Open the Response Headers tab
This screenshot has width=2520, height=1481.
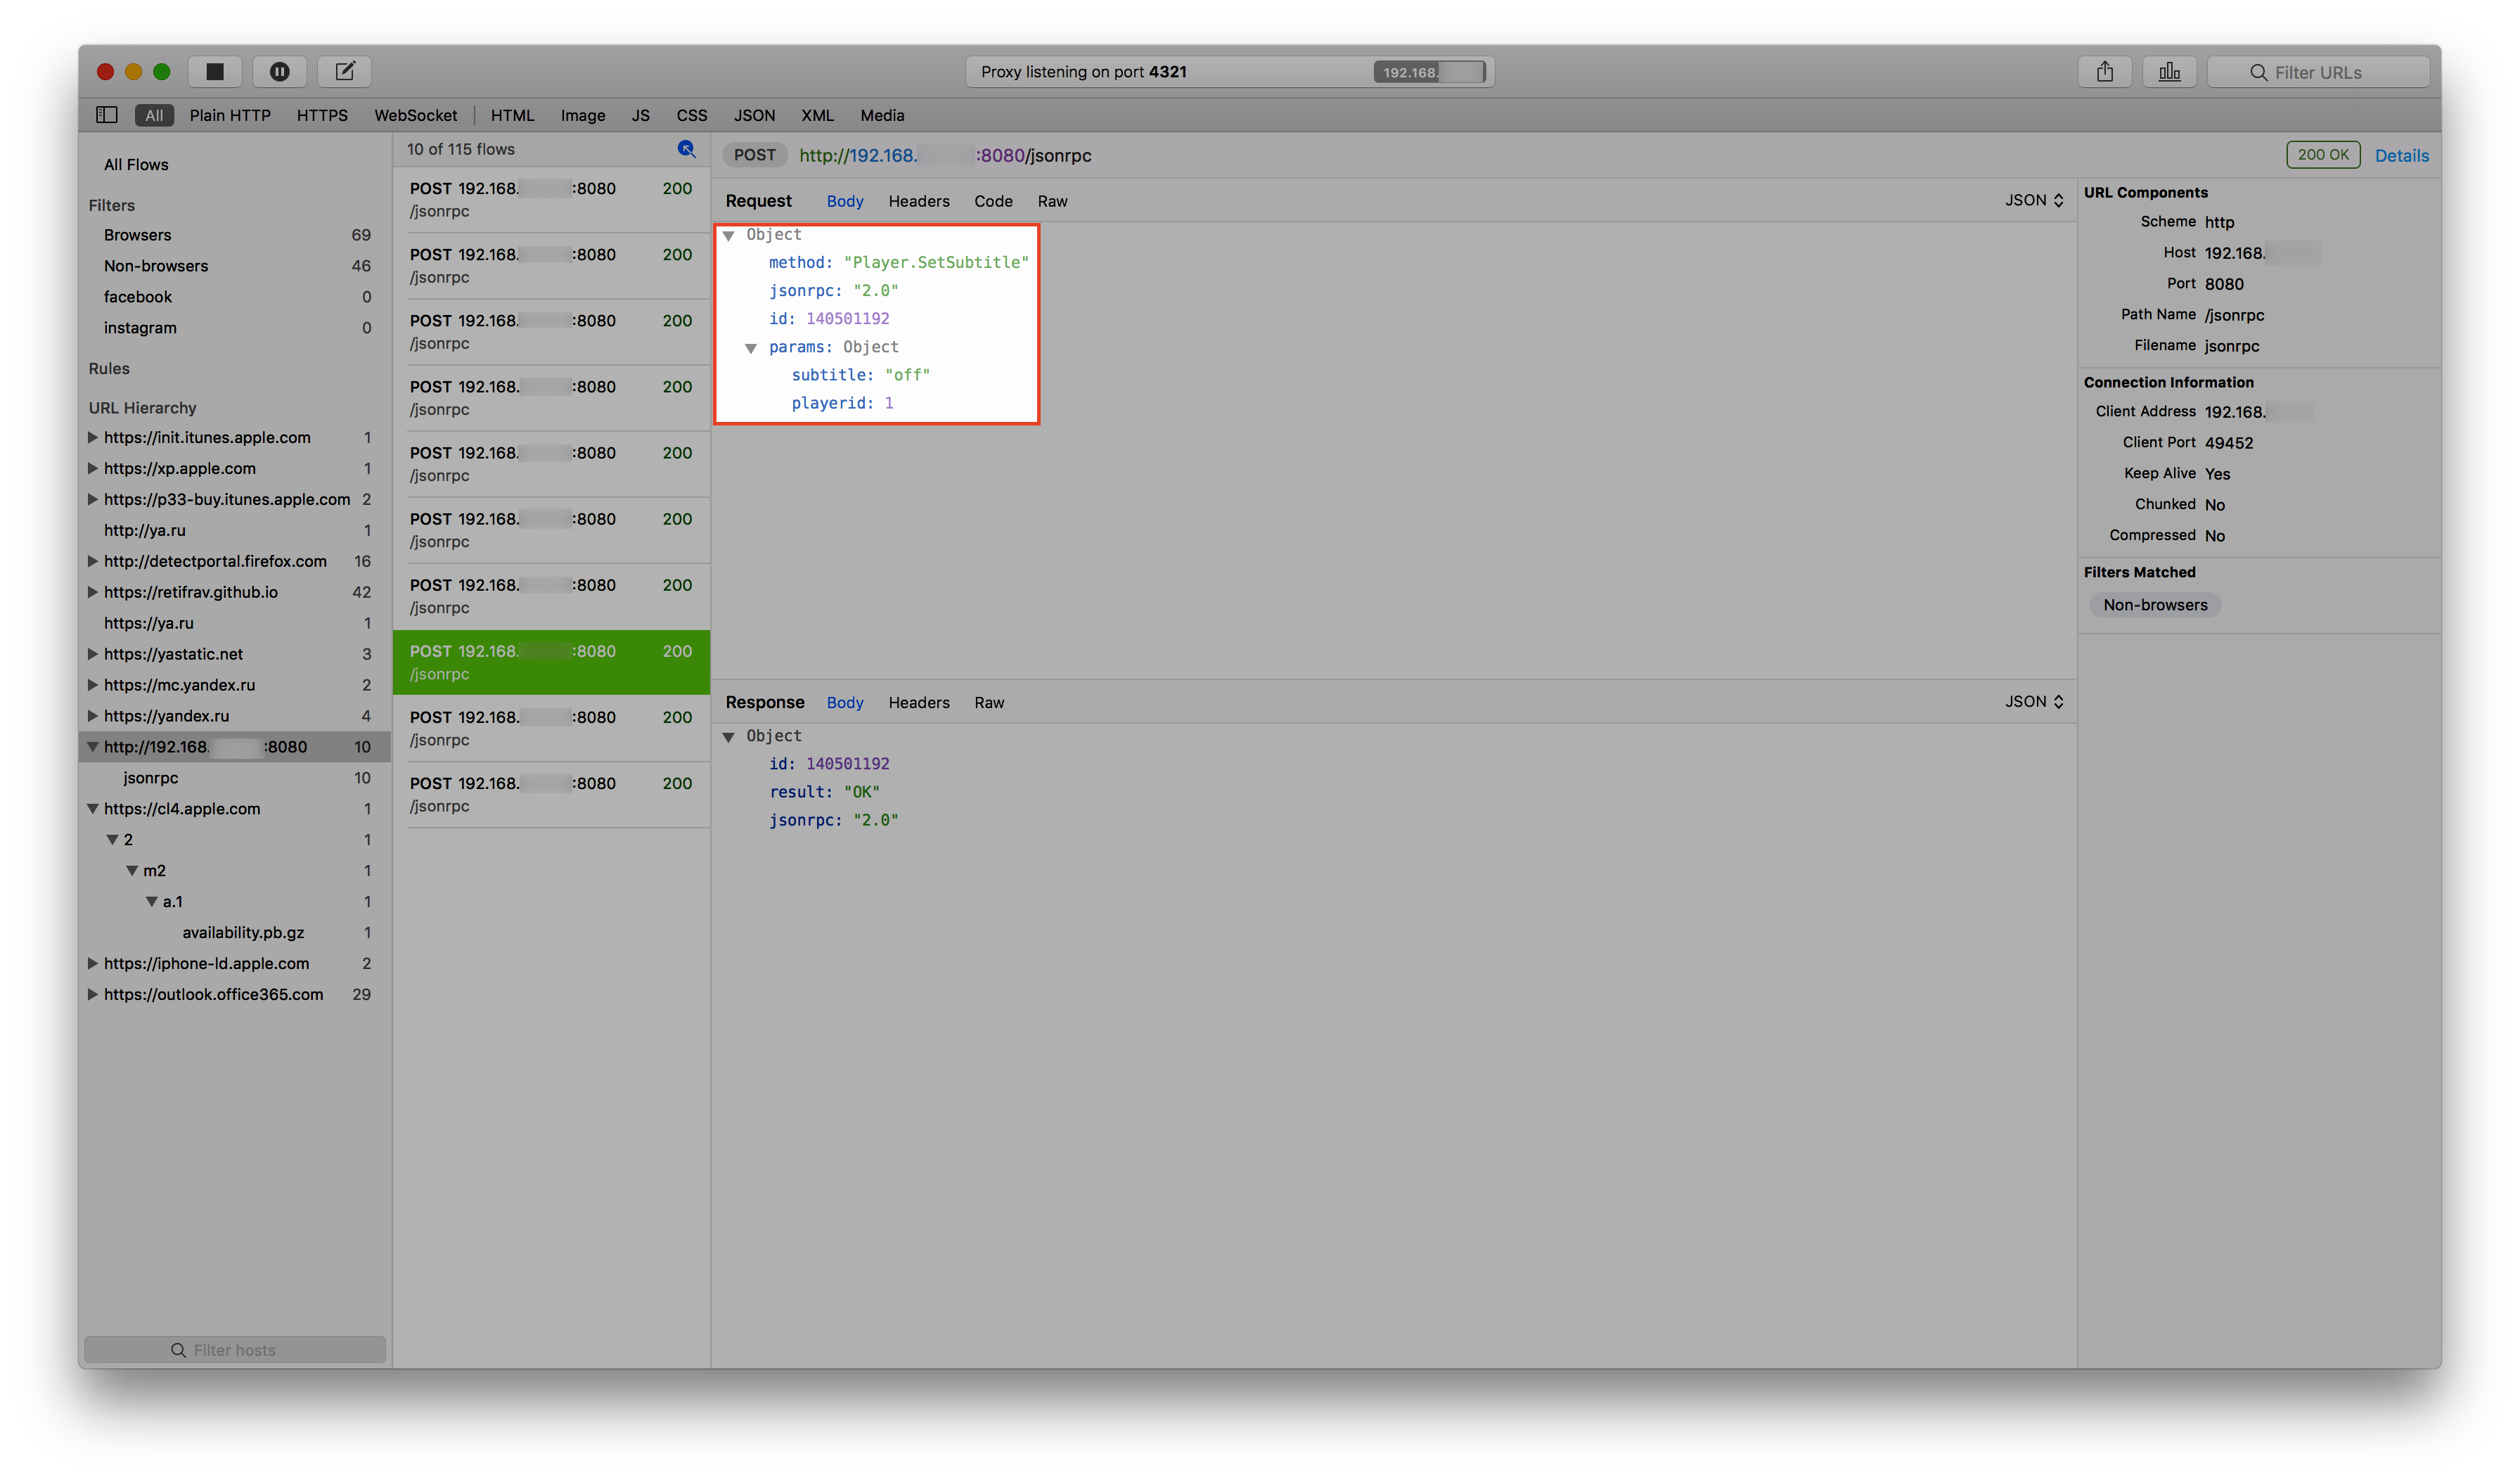click(x=919, y=703)
